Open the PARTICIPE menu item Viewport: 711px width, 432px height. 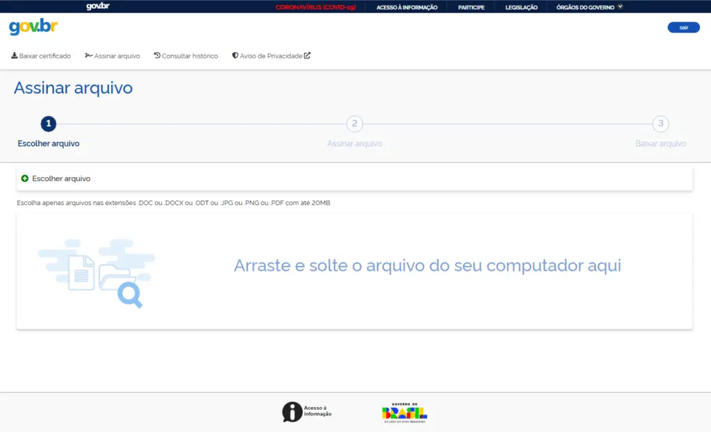point(471,7)
